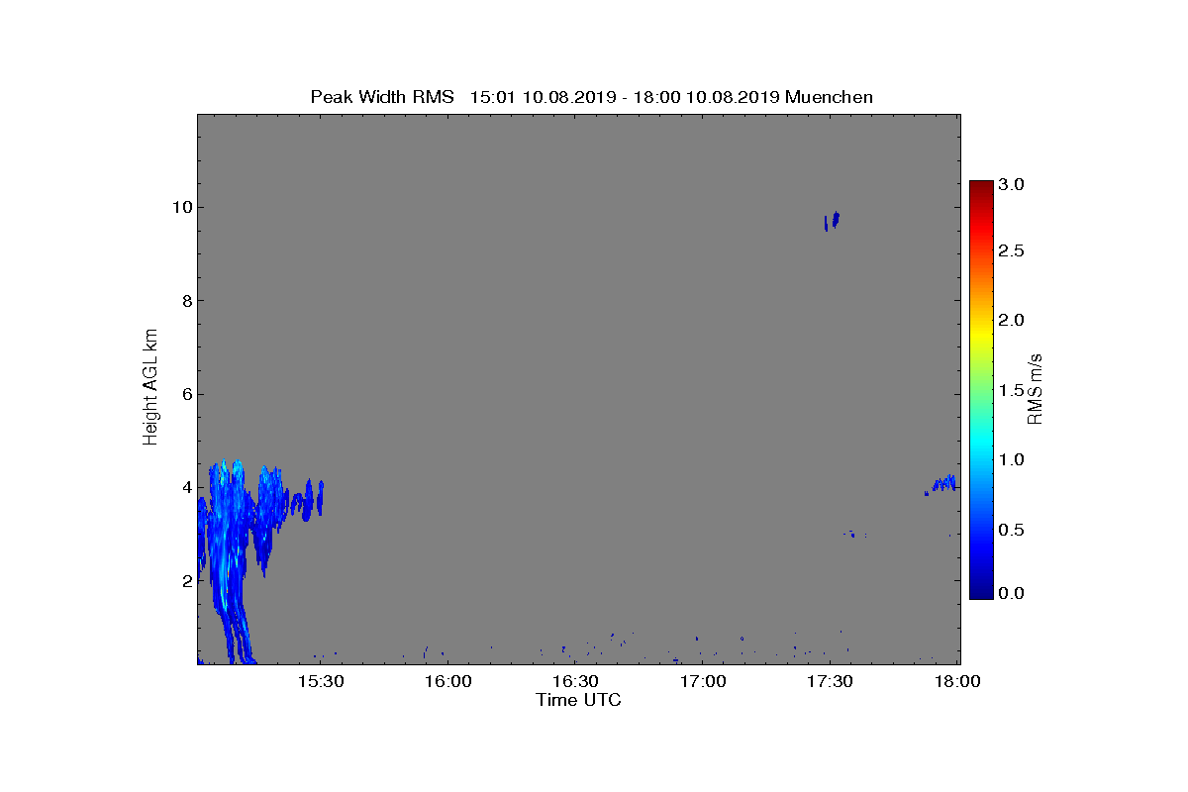The image size is (1188, 792).
Task: Click the colorbar value 2.0
Action: (x=1011, y=320)
